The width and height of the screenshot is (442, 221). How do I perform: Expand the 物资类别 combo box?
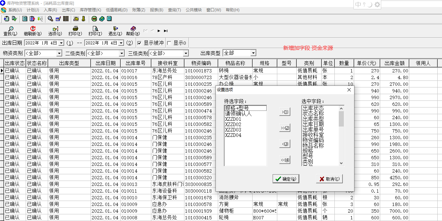pyautogui.click(x=59, y=53)
